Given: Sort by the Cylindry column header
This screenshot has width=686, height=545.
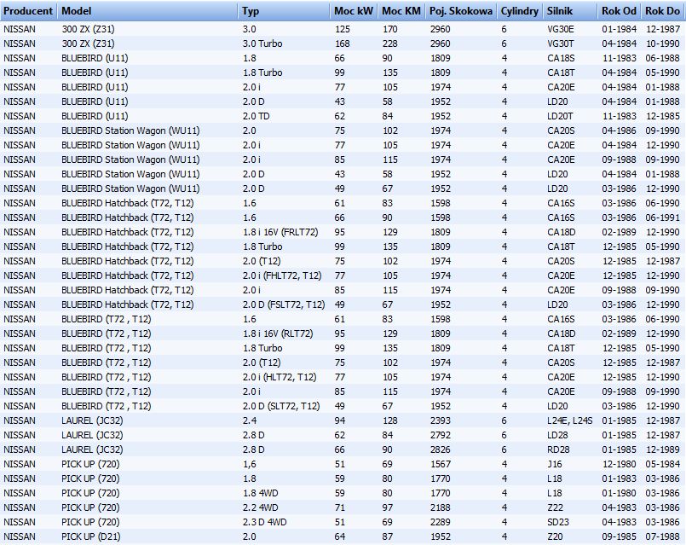Looking at the screenshot, I should pos(519,11).
